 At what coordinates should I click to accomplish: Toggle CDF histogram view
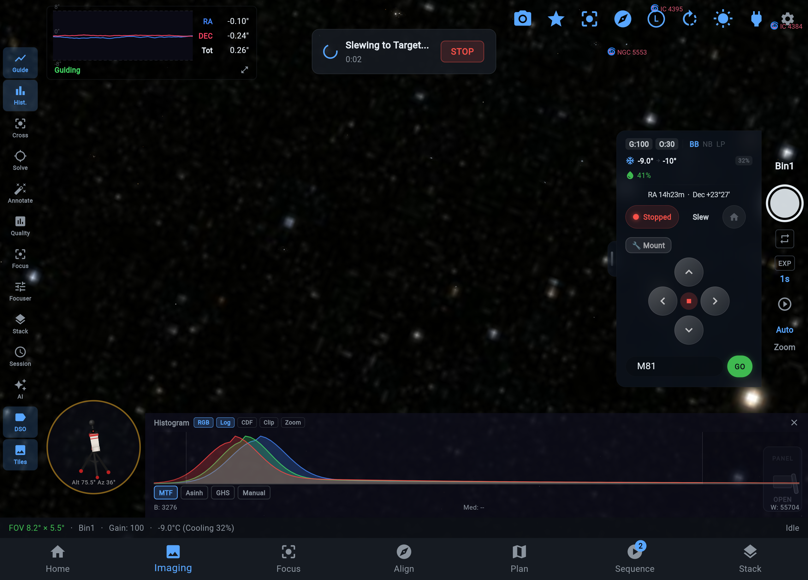tap(247, 423)
